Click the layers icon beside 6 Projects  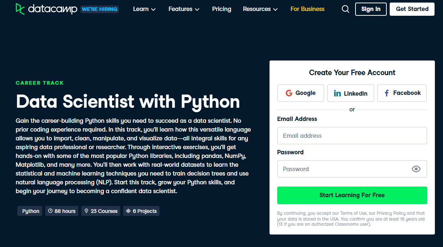click(128, 211)
